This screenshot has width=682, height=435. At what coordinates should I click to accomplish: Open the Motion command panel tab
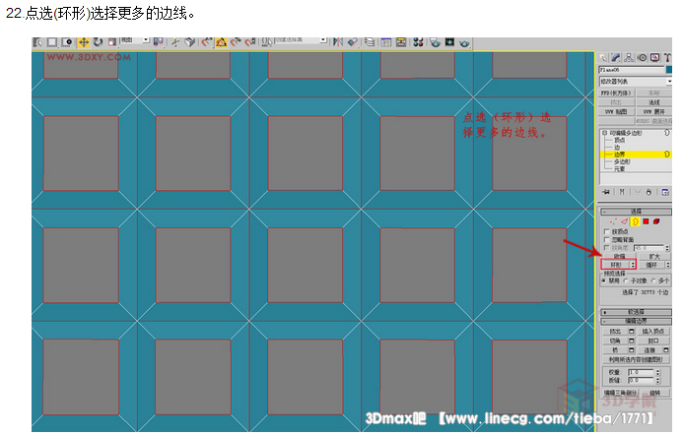pyautogui.click(x=642, y=57)
